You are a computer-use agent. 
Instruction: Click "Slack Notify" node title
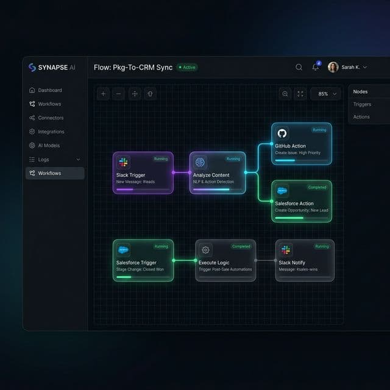coord(292,263)
